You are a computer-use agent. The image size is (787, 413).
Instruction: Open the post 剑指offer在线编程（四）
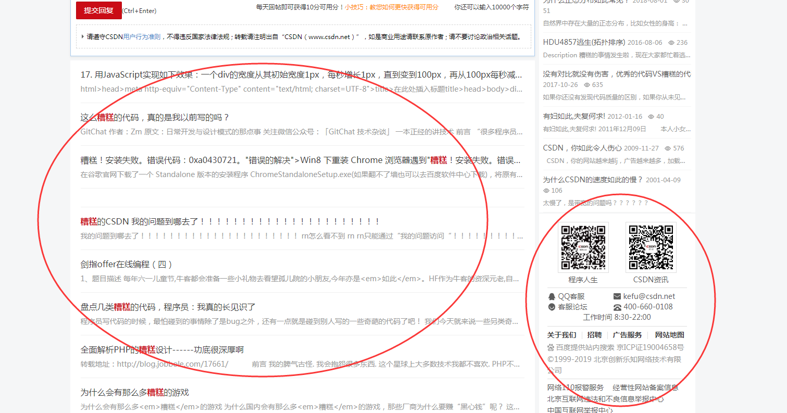click(x=127, y=264)
